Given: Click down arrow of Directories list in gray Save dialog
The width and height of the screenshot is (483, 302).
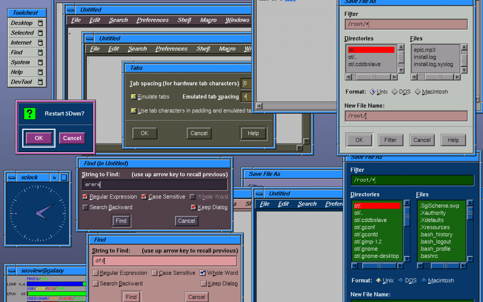Looking at the screenshot, I should (401, 70).
